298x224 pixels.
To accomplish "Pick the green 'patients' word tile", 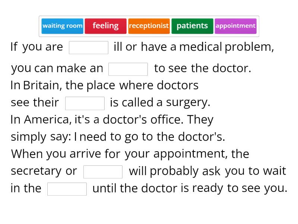I will coord(192,26).
